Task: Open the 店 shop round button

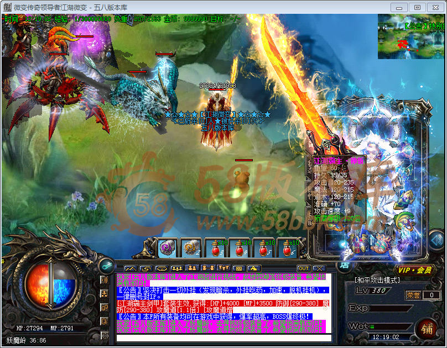Action: [x=344, y=265]
